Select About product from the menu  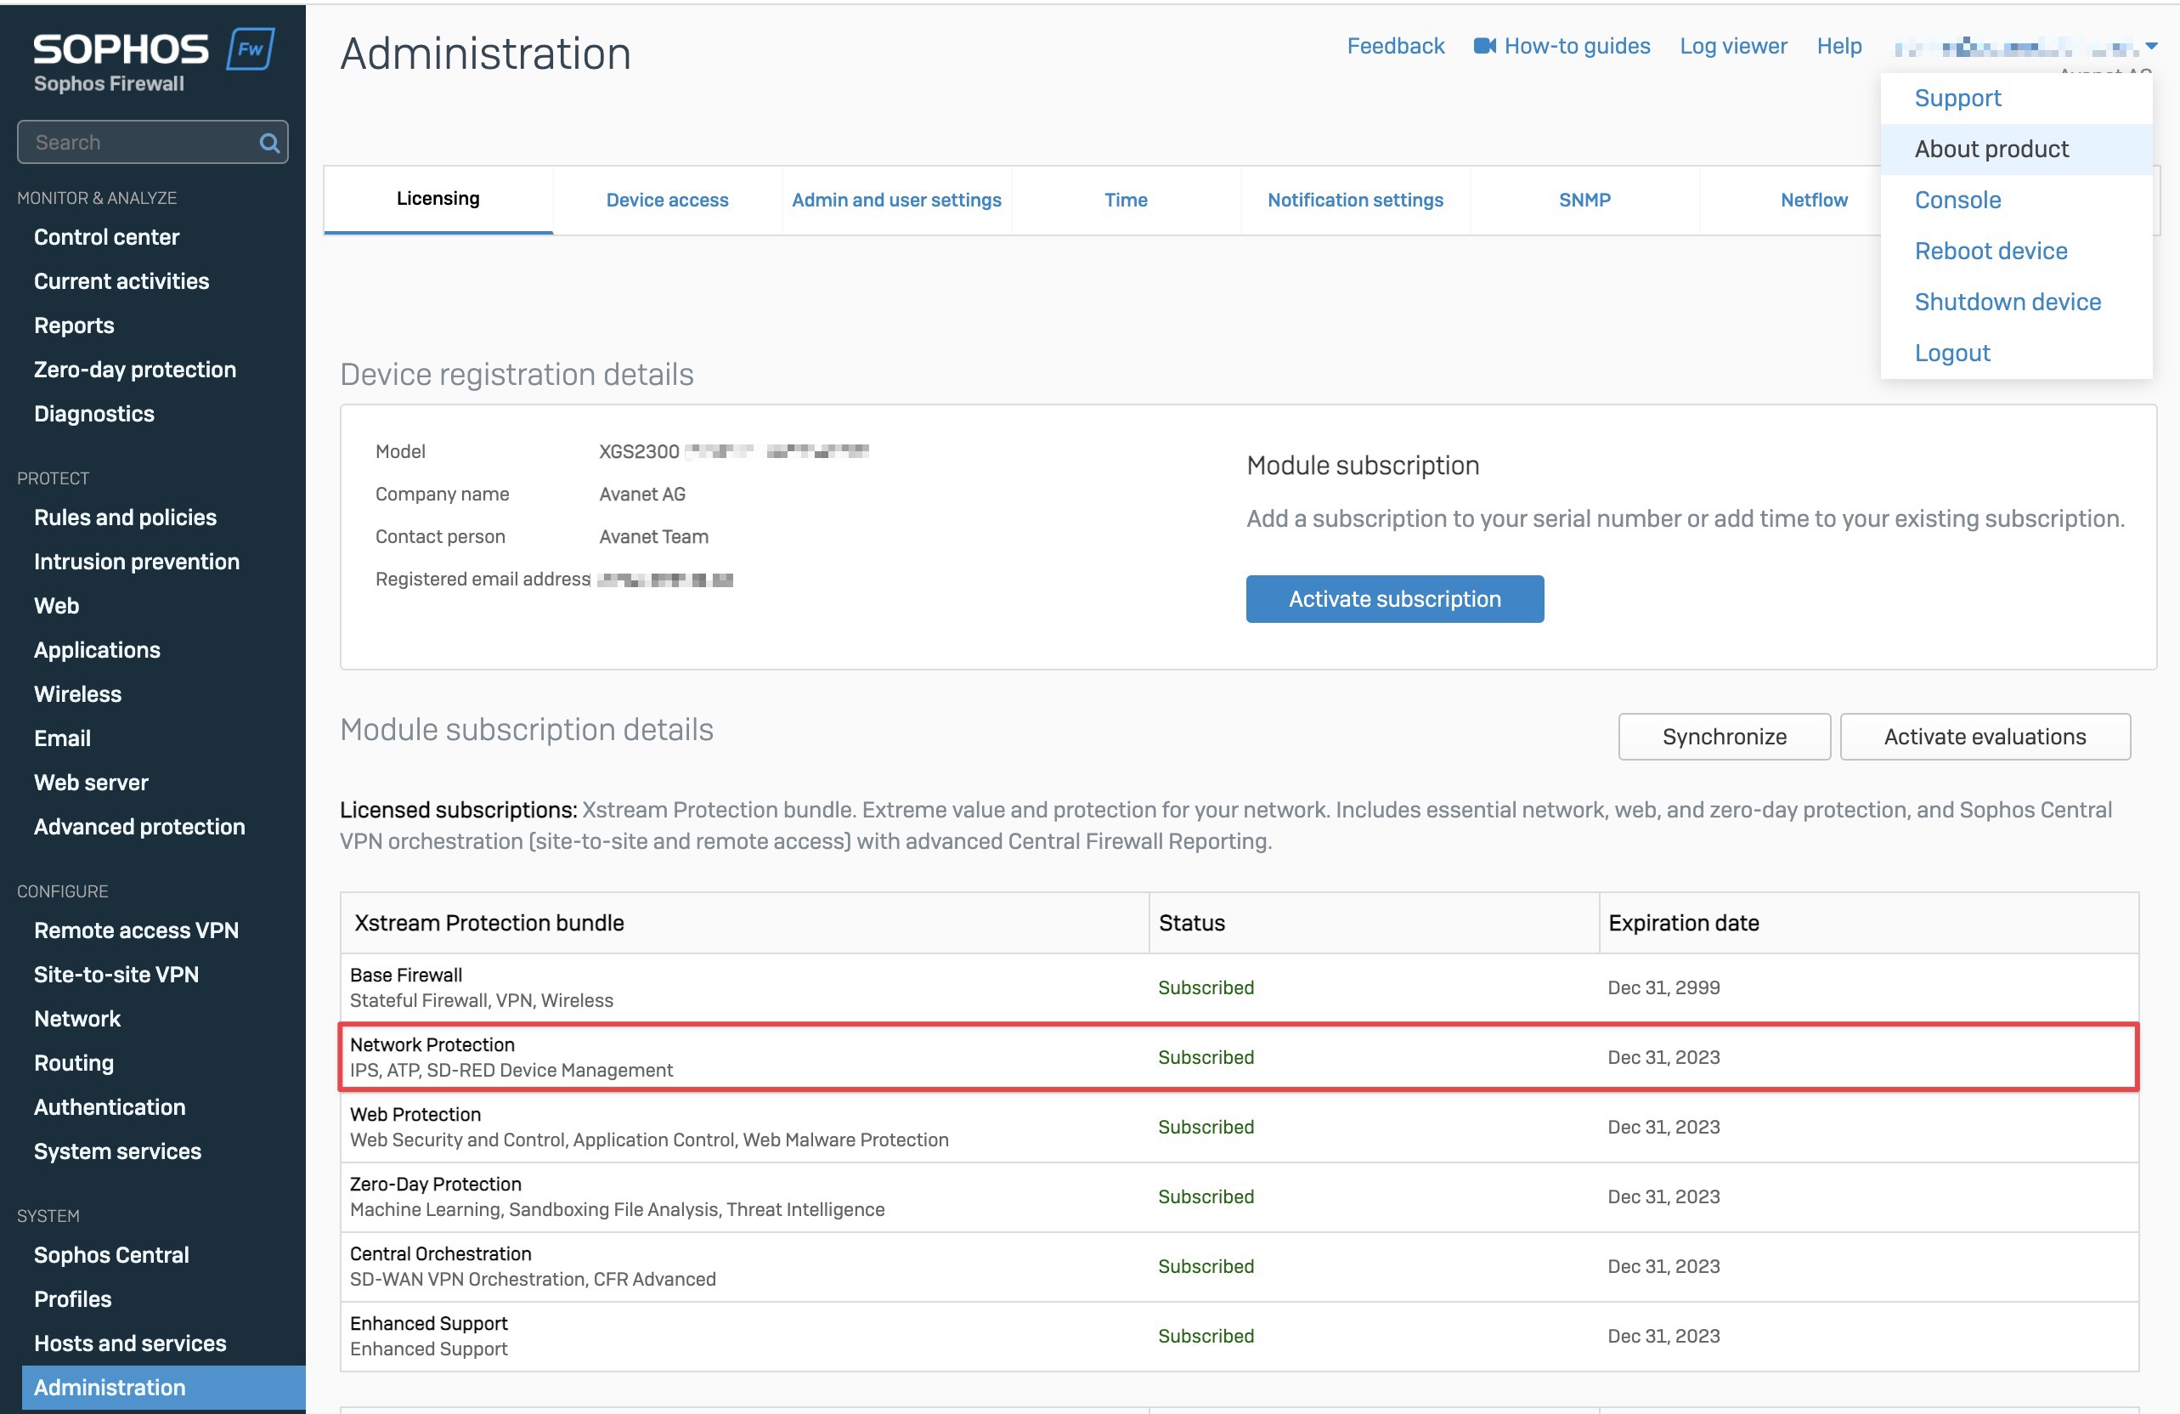click(1991, 150)
